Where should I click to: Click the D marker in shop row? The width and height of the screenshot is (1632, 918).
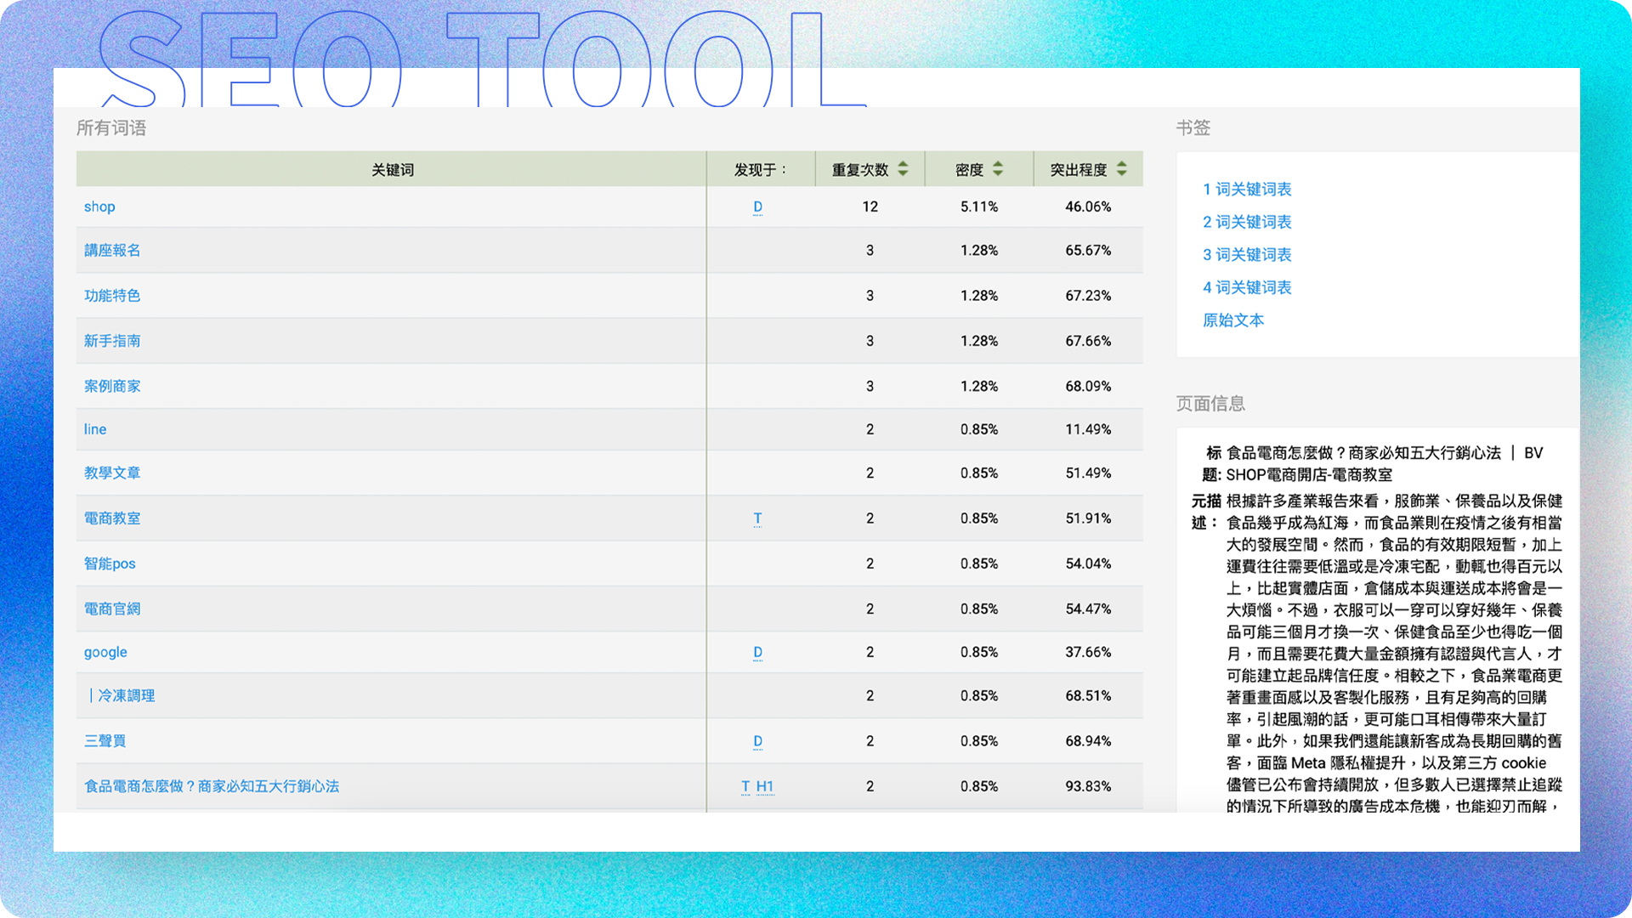pos(757,207)
